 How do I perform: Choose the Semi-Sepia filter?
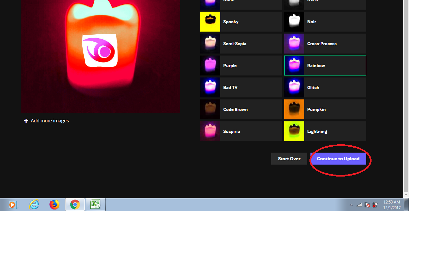(241, 44)
